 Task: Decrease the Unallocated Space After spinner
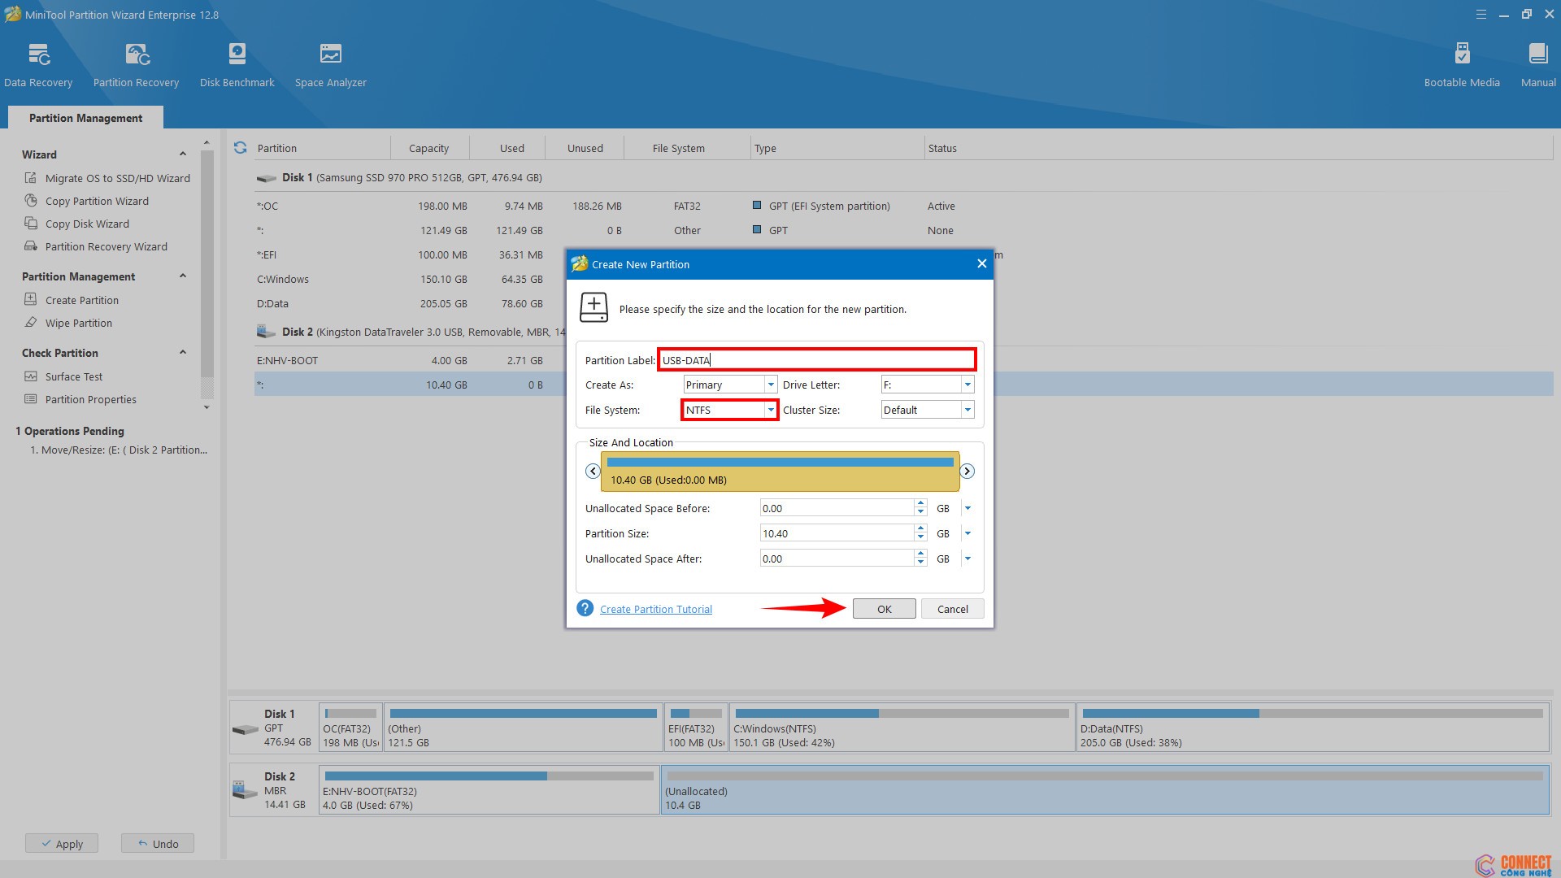tap(920, 563)
